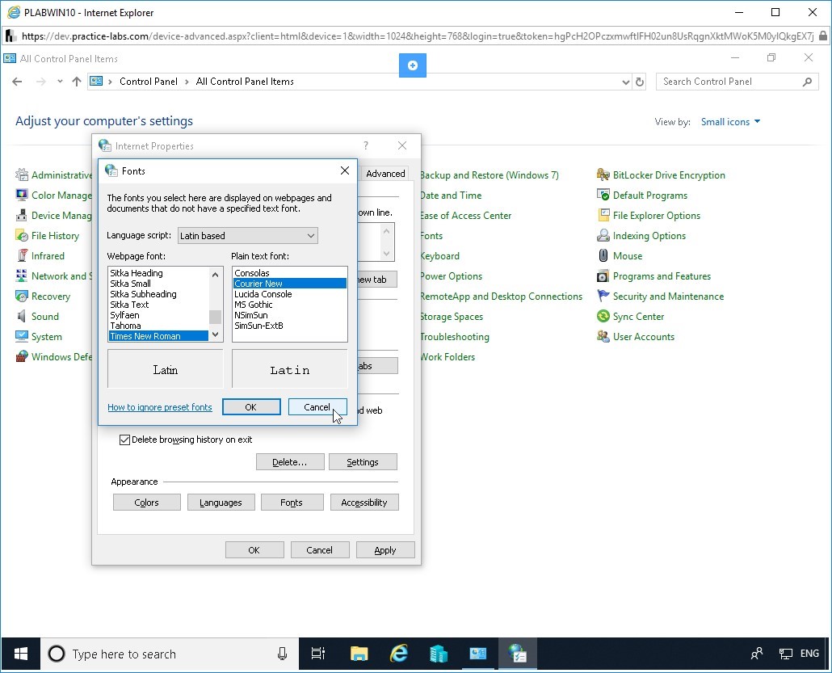Screen dimensions: 832x673
Task: Select Tahoma in Webpage font list
Action: 158,326
